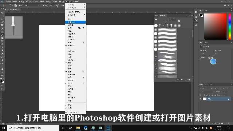Screen dimensions: 233x131
Task: Select the Horizontal Type tool
Action: [x=3, y=60]
